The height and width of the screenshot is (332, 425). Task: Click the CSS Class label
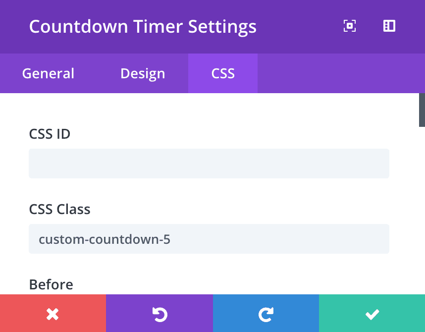click(59, 209)
